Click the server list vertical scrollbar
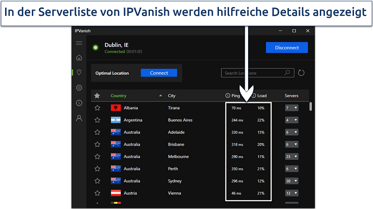Screen dimensions: 373x209 click(311, 107)
